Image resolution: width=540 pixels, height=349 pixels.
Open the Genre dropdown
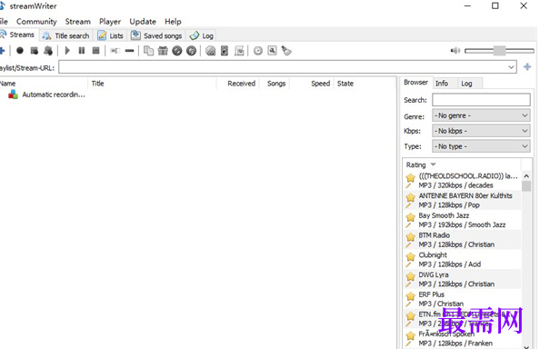(481, 115)
